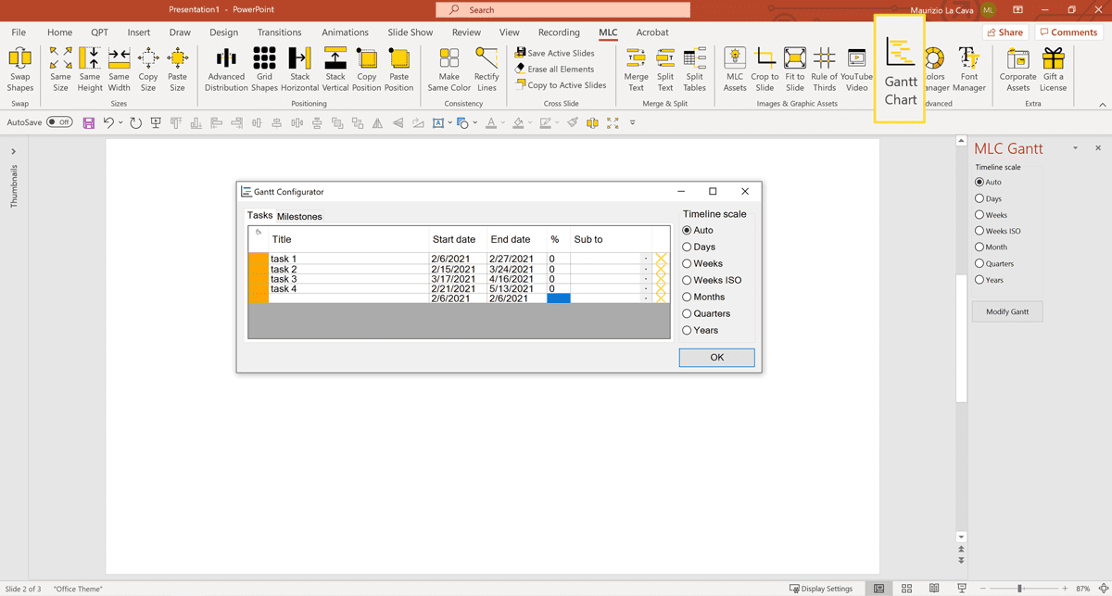The image size is (1112, 596).
Task: Click the Merge Text icon
Action: point(636,69)
